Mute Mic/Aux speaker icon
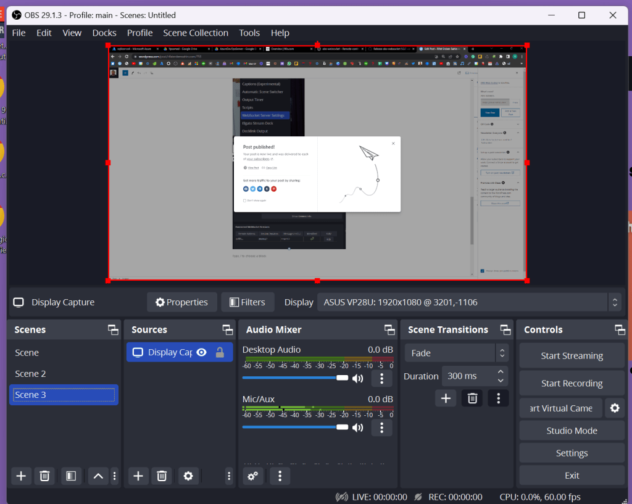Image resolution: width=632 pixels, height=504 pixels. 357,428
